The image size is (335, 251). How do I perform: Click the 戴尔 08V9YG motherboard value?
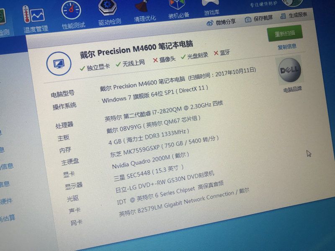[153, 125]
